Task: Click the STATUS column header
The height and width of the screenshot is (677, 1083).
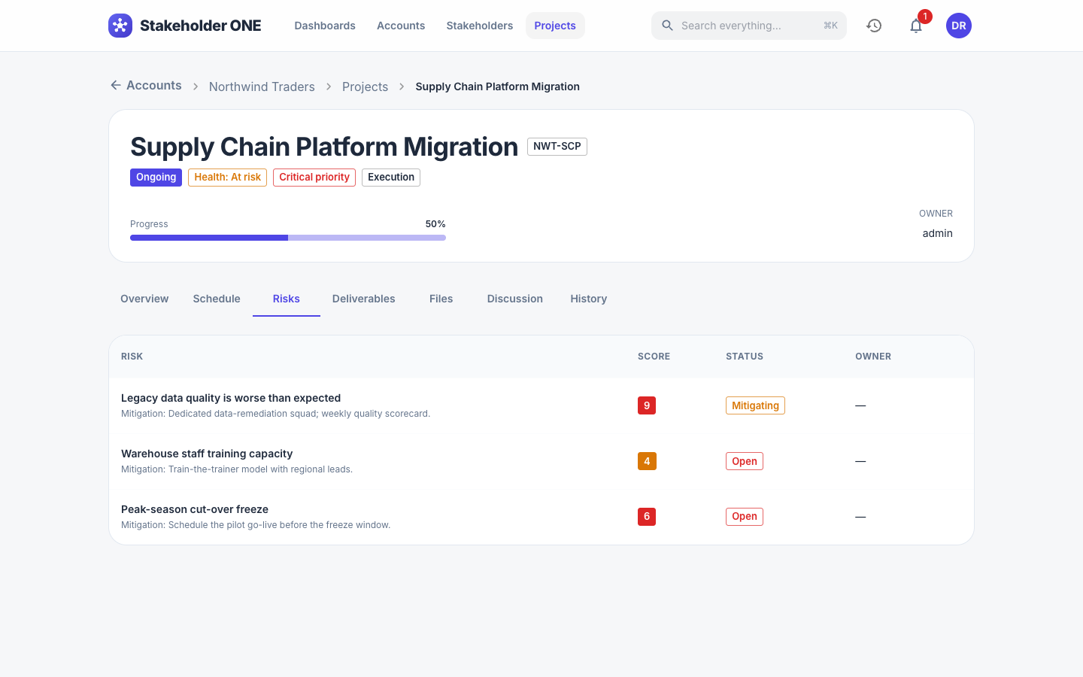Action: click(x=745, y=357)
